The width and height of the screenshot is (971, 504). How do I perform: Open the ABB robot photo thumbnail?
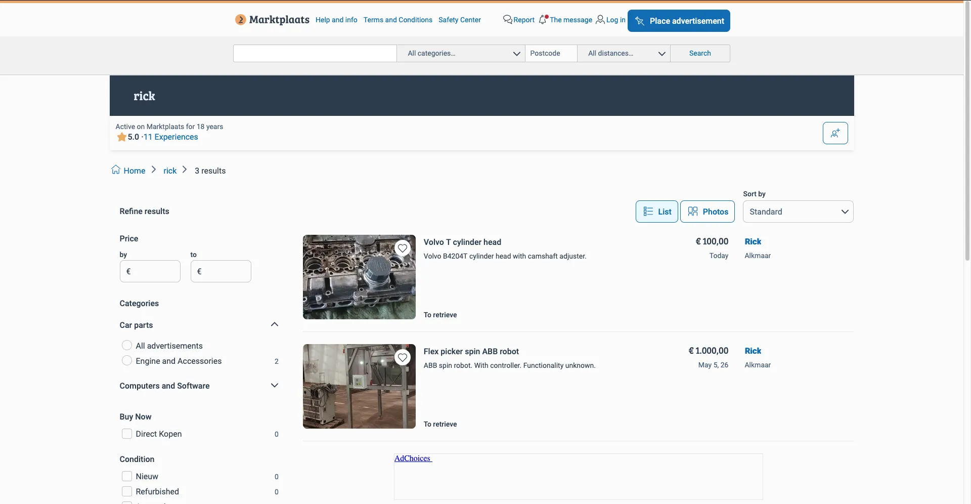tap(359, 386)
